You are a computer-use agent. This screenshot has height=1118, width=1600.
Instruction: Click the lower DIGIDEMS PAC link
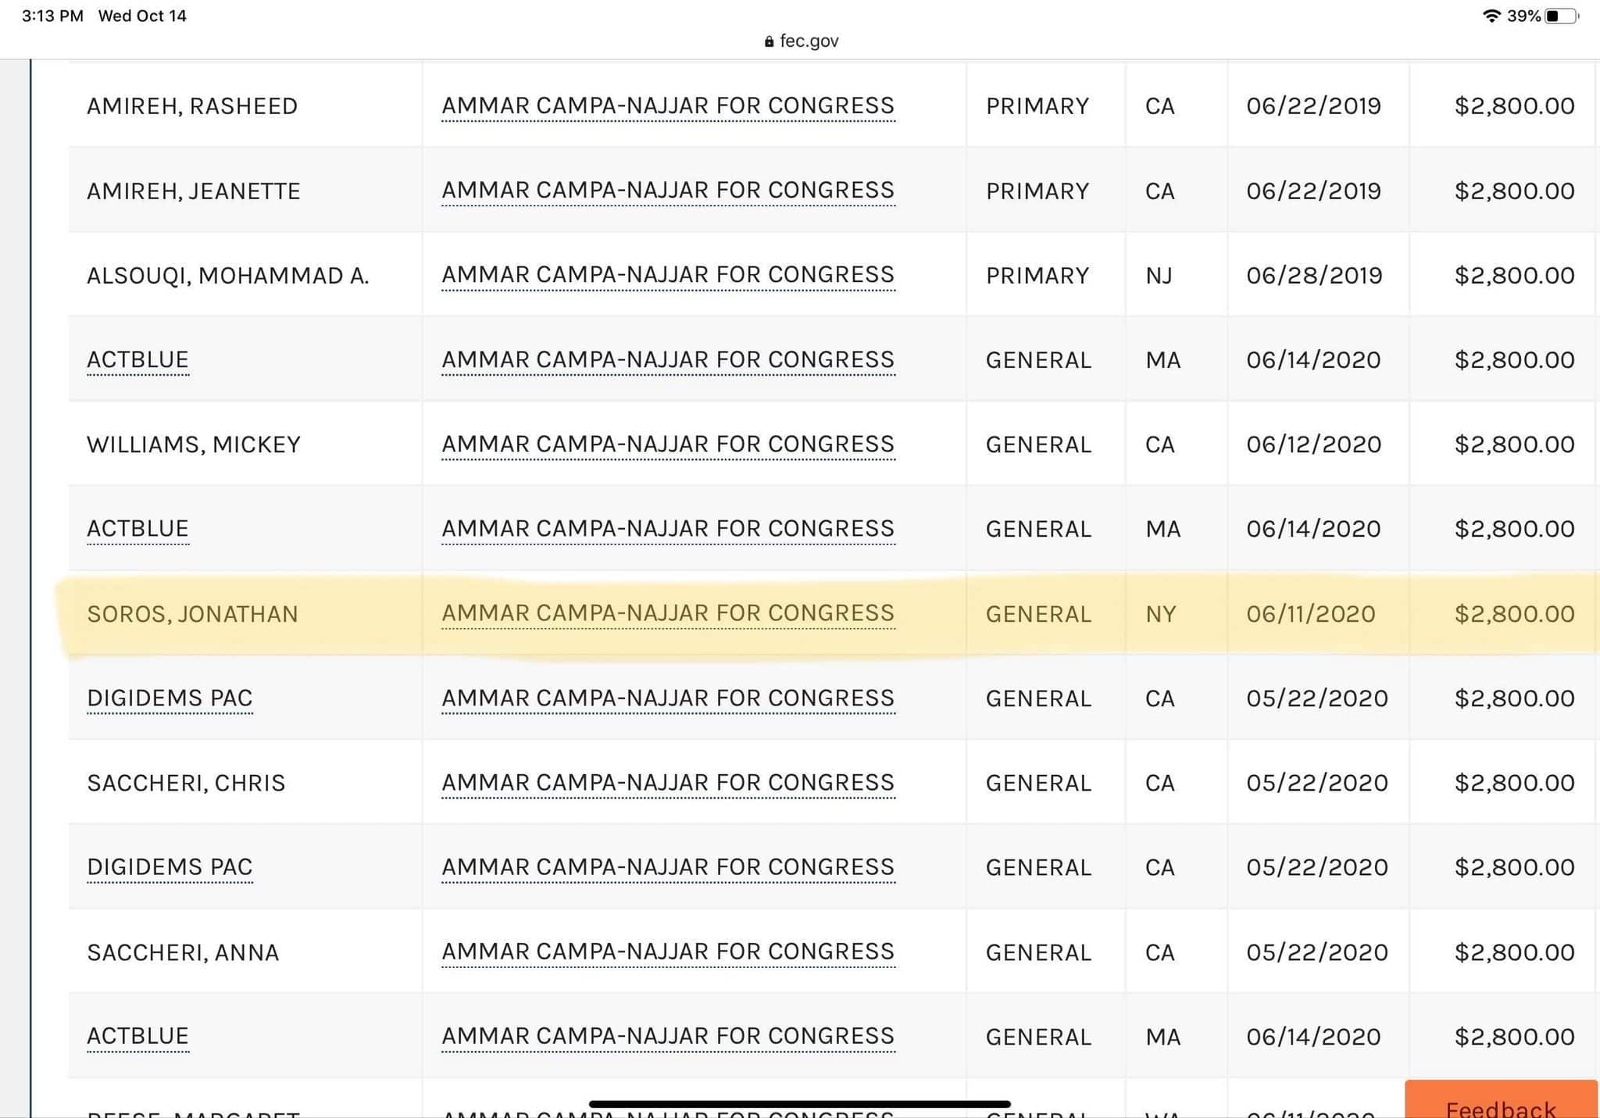click(x=170, y=867)
